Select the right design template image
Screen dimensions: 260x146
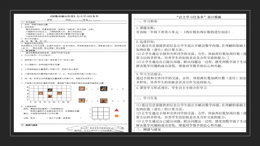(x=189, y=73)
